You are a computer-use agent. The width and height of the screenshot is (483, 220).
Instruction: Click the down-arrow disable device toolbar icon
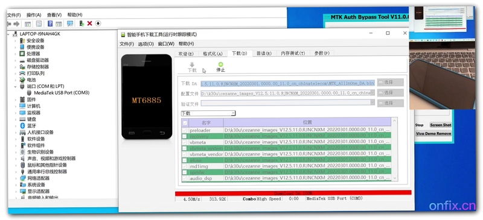point(98,24)
